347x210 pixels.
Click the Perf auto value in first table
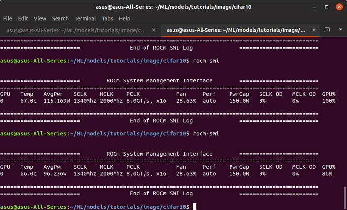209,101
